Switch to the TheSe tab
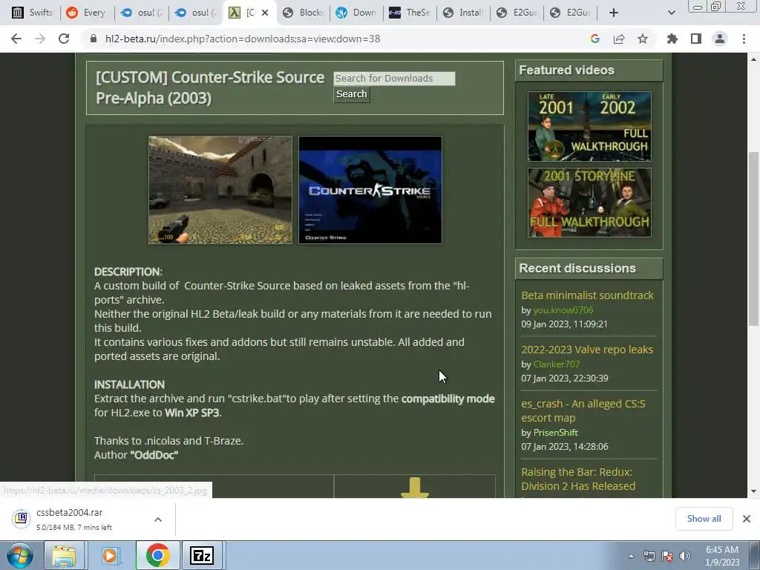The image size is (760, 570). (x=410, y=13)
